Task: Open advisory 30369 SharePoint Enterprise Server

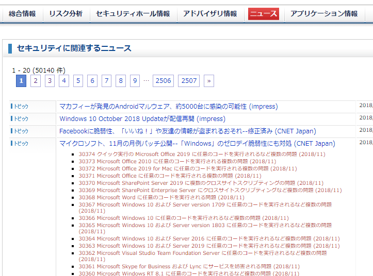Action: click(x=210, y=190)
